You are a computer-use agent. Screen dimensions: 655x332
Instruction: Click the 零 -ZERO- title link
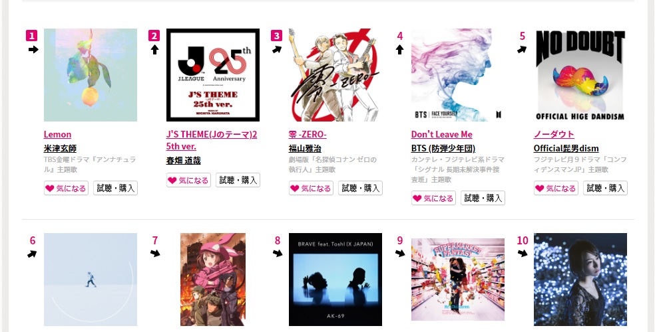click(x=308, y=134)
